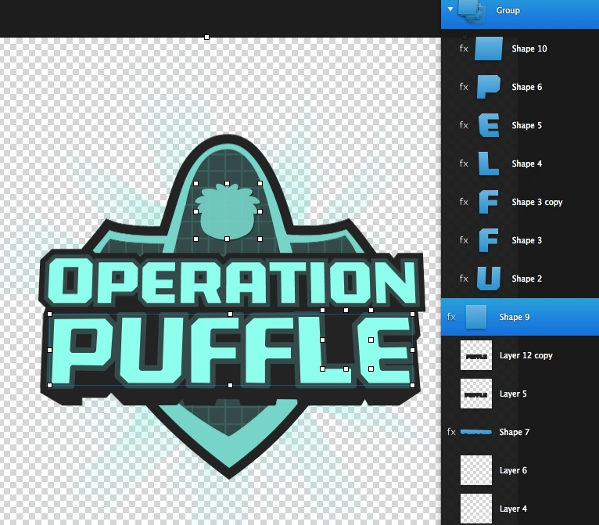Click the E thumbnail of Shape 5
This screenshot has height=525, width=599.
[x=489, y=125]
